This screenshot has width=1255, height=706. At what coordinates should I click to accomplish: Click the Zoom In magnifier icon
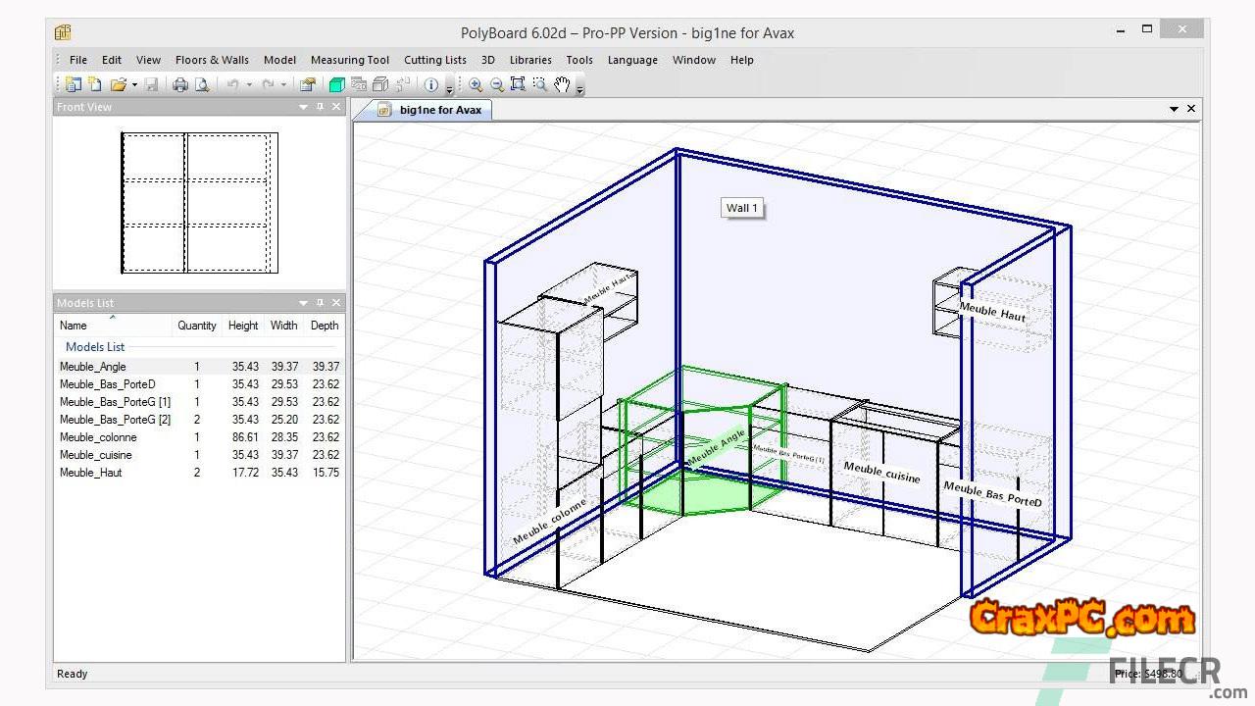(x=476, y=85)
